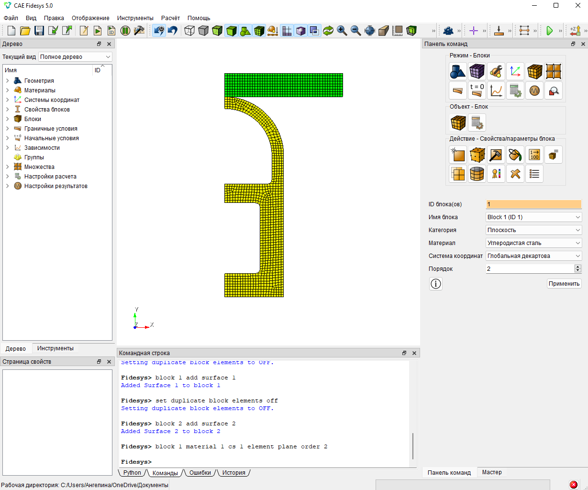Click the magnifier over red square icon
Viewport: 588px width, 490px height.
[554, 90]
